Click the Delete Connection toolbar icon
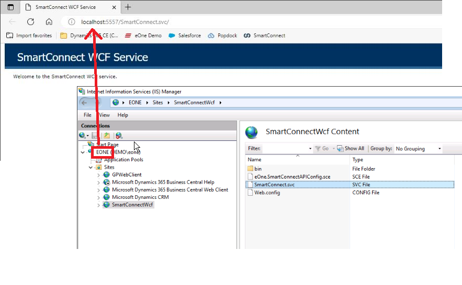Image resolution: width=462 pixels, height=285 pixels. pos(119,135)
